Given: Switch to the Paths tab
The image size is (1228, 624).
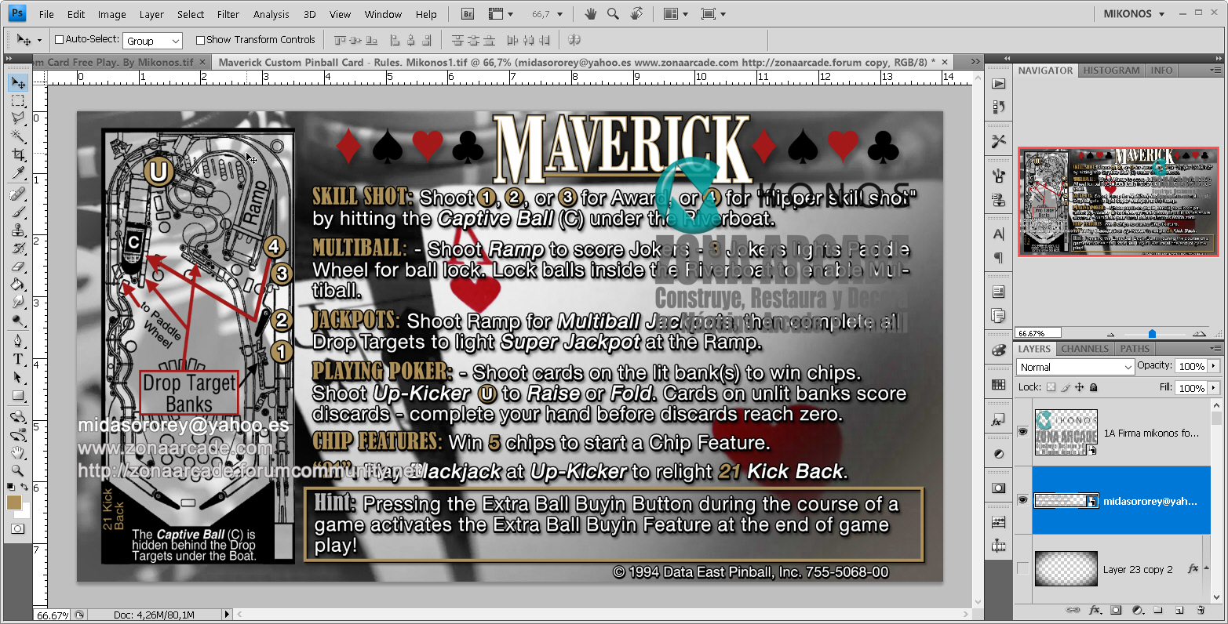Looking at the screenshot, I should pyautogui.click(x=1135, y=349).
